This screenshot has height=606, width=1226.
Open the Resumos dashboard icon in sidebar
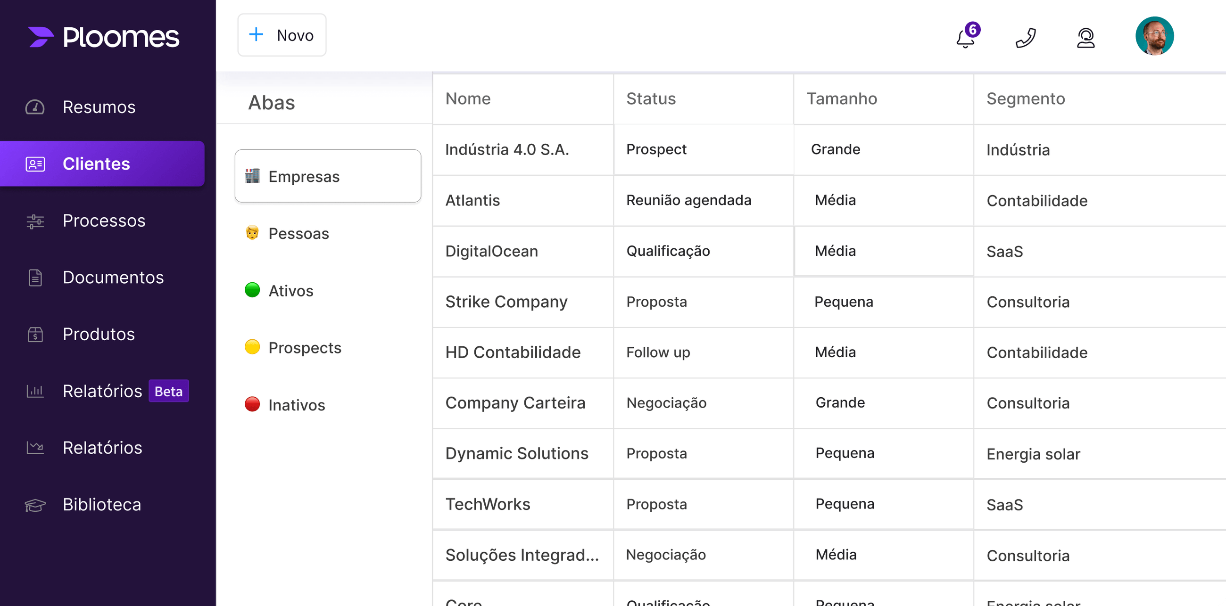pos(35,107)
